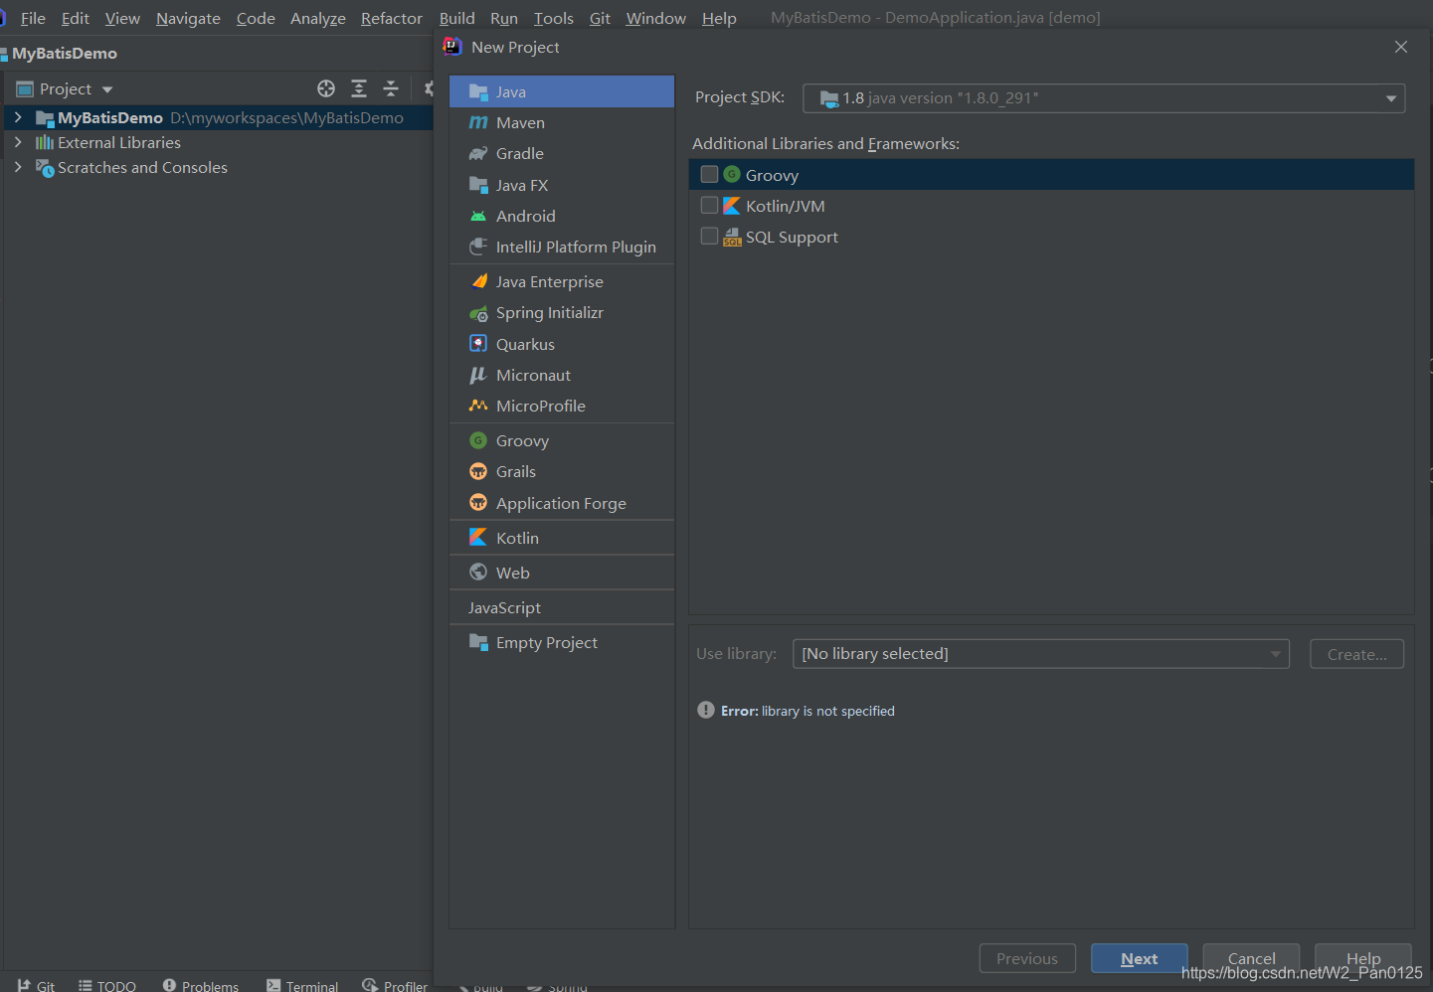
Task: Open the Run menu
Action: point(504,18)
